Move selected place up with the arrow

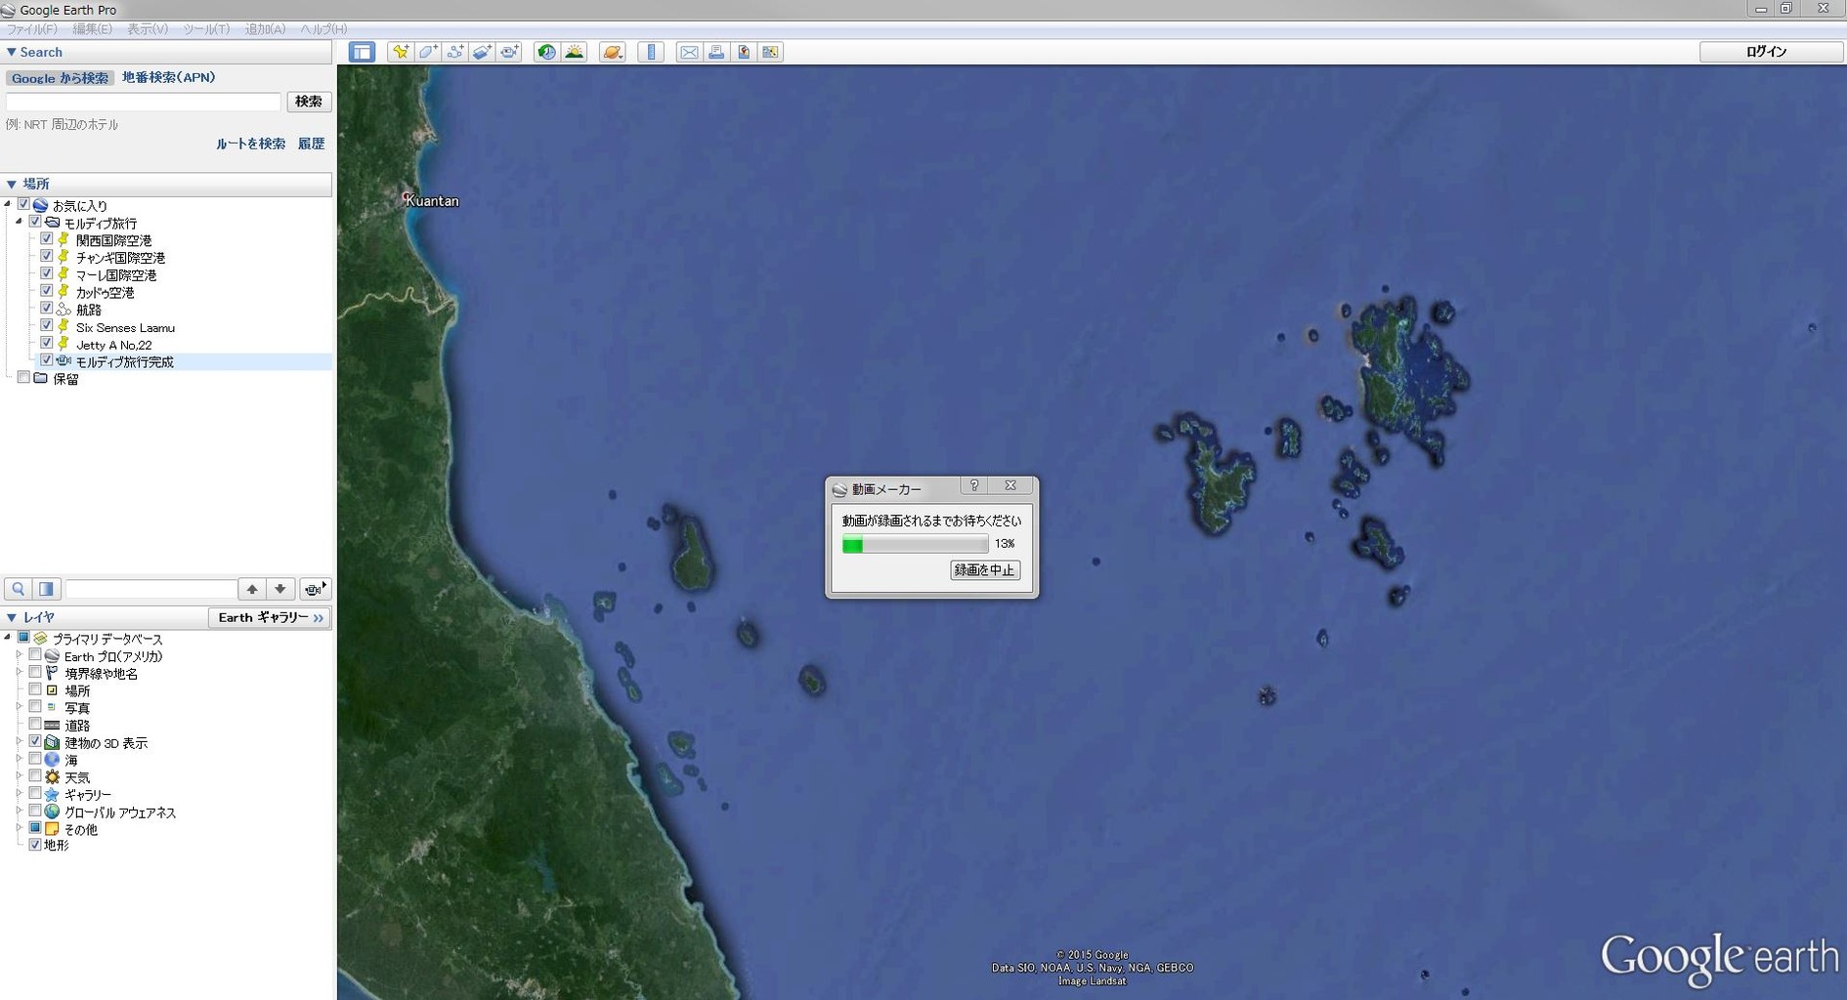tap(252, 589)
